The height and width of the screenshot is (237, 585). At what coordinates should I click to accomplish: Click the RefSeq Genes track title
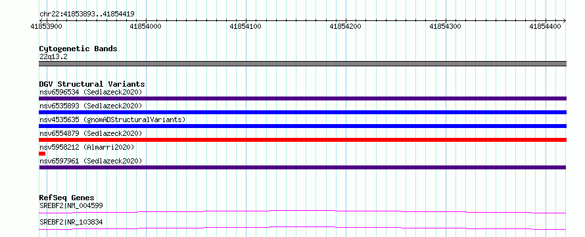pyautogui.click(x=67, y=198)
